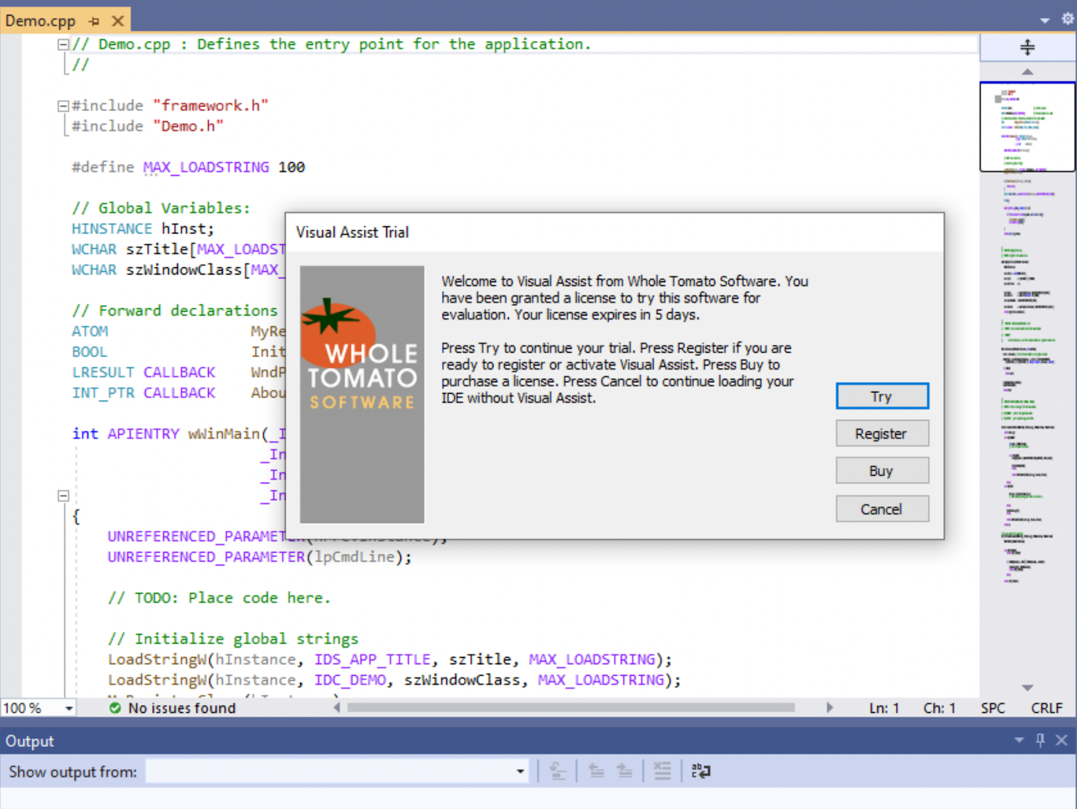Click Clear All output toolbar icon
The width and height of the screenshot is (1077, 809).
(x=662, y=771)
